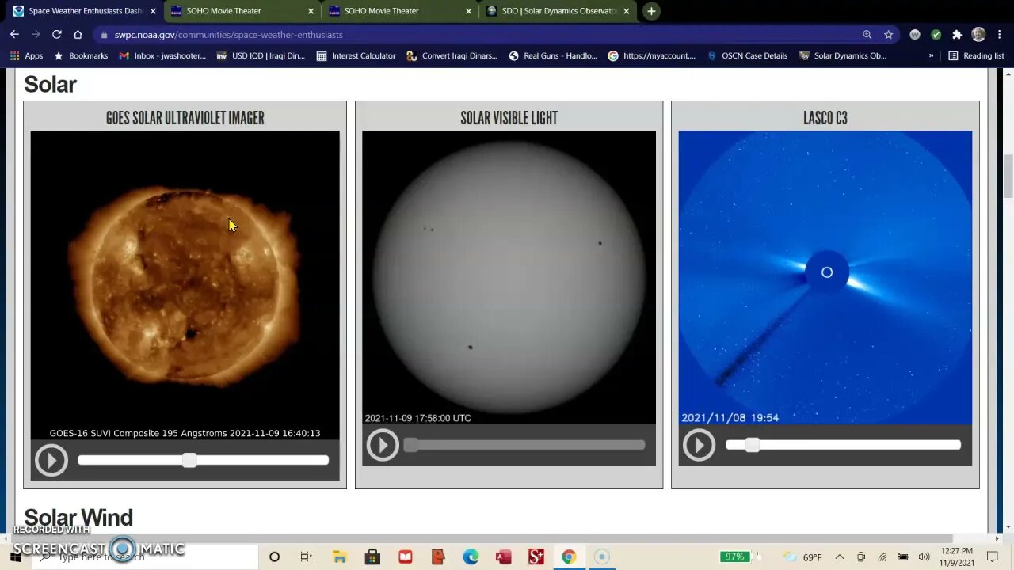The width and height of the screenshot is (1014, 570).
Task: Click the Solar Visible Light frame slider handle
Action: [410, 445]
